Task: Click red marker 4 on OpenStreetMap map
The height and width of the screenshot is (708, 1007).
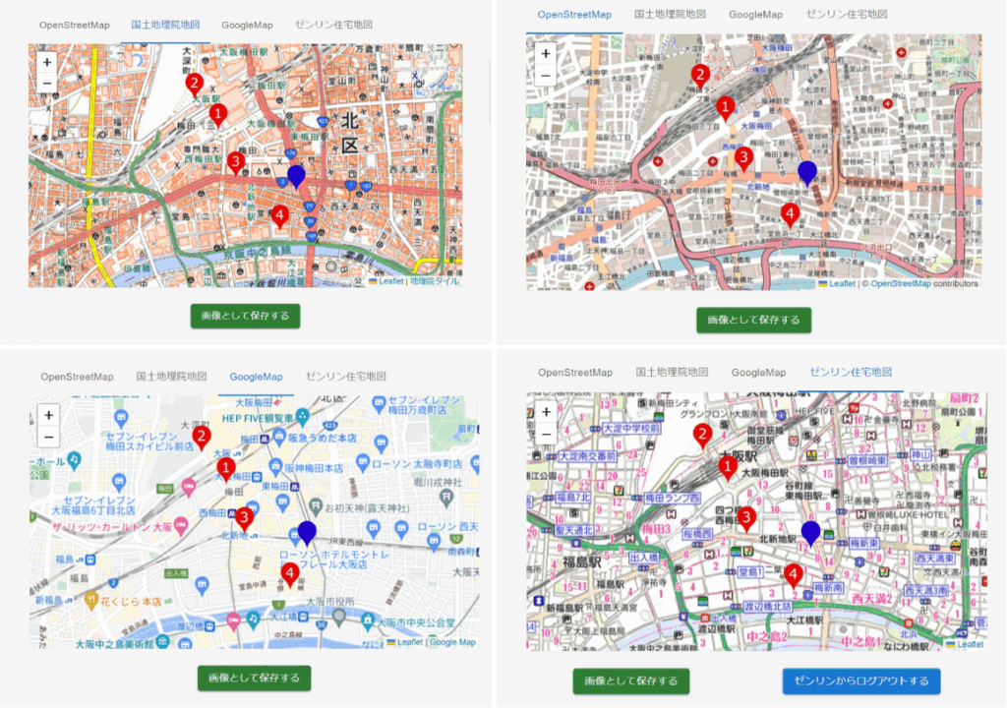Action: 790,215
